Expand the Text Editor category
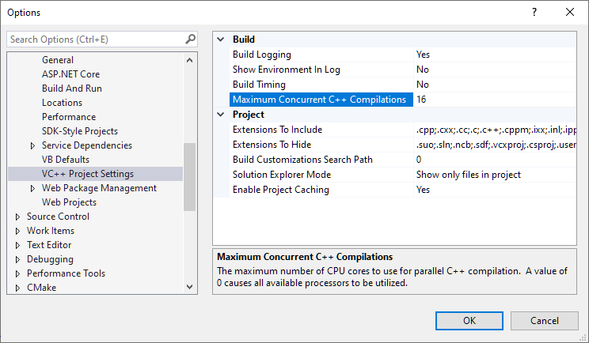589x343 pixels. click(18, 245)
